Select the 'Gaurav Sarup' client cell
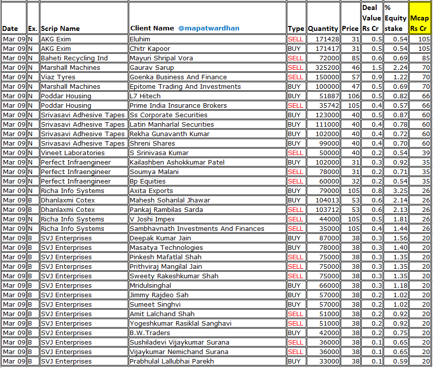 (x=208, y=68)
